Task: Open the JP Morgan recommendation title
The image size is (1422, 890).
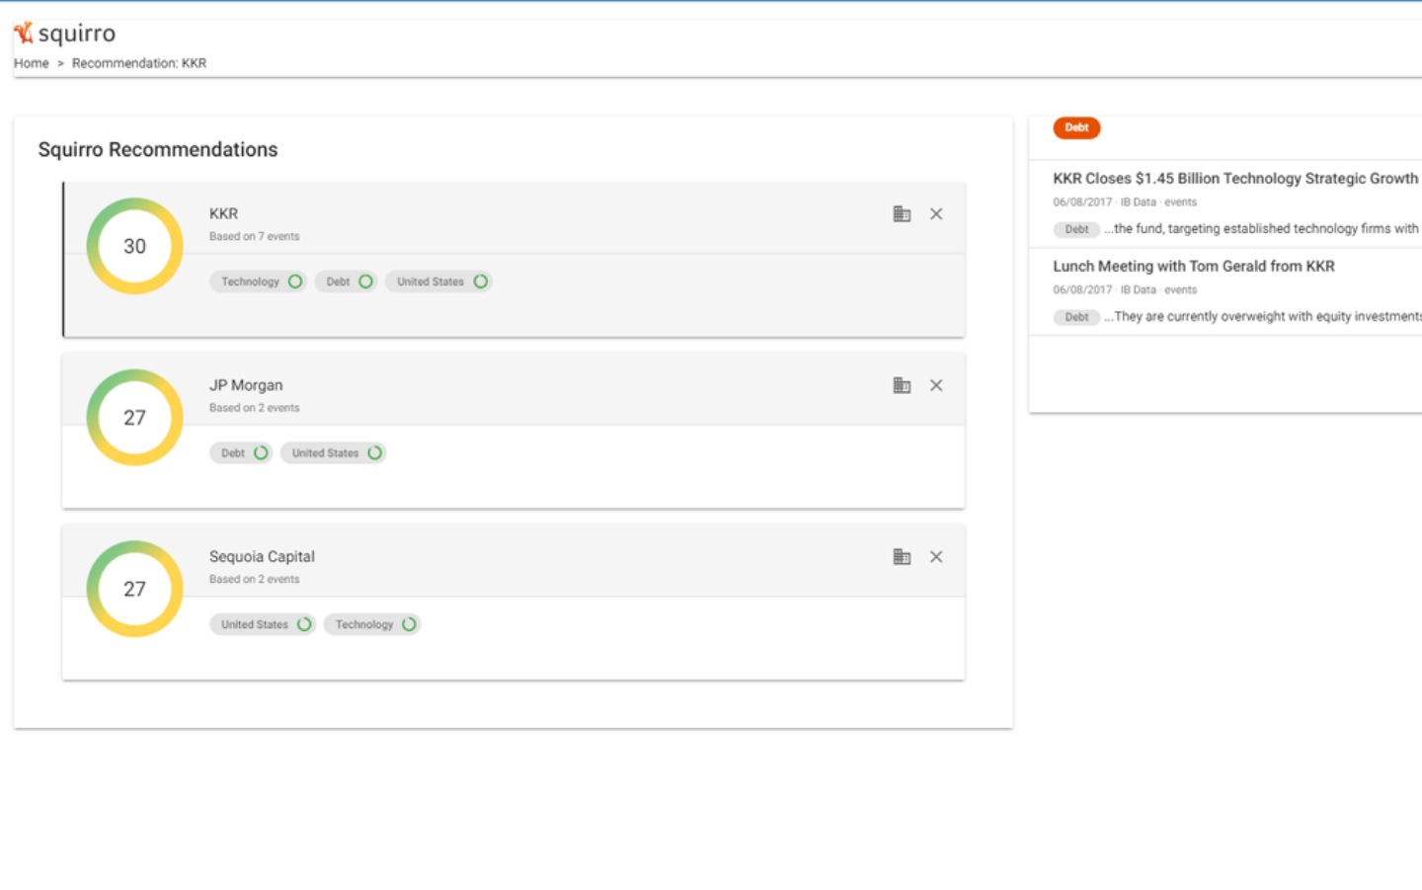Action: (246, 385)
